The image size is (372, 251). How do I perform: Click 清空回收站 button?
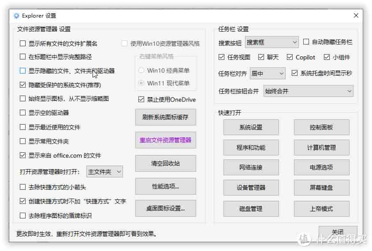[166, 163]
